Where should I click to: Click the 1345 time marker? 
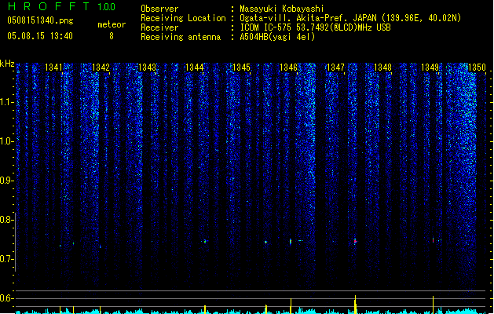pyautogui.click(x=241, y=68)
